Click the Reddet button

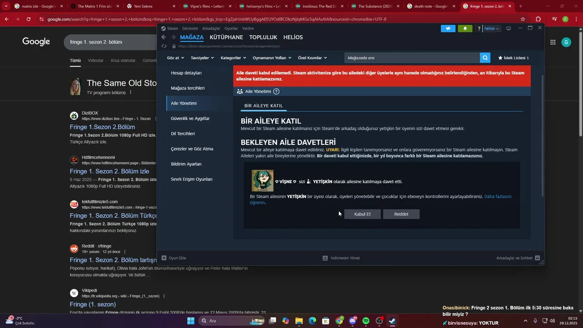pyautogui.click(x=401, y=214)
